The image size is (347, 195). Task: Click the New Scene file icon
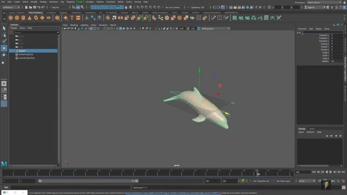coord(26,7)
